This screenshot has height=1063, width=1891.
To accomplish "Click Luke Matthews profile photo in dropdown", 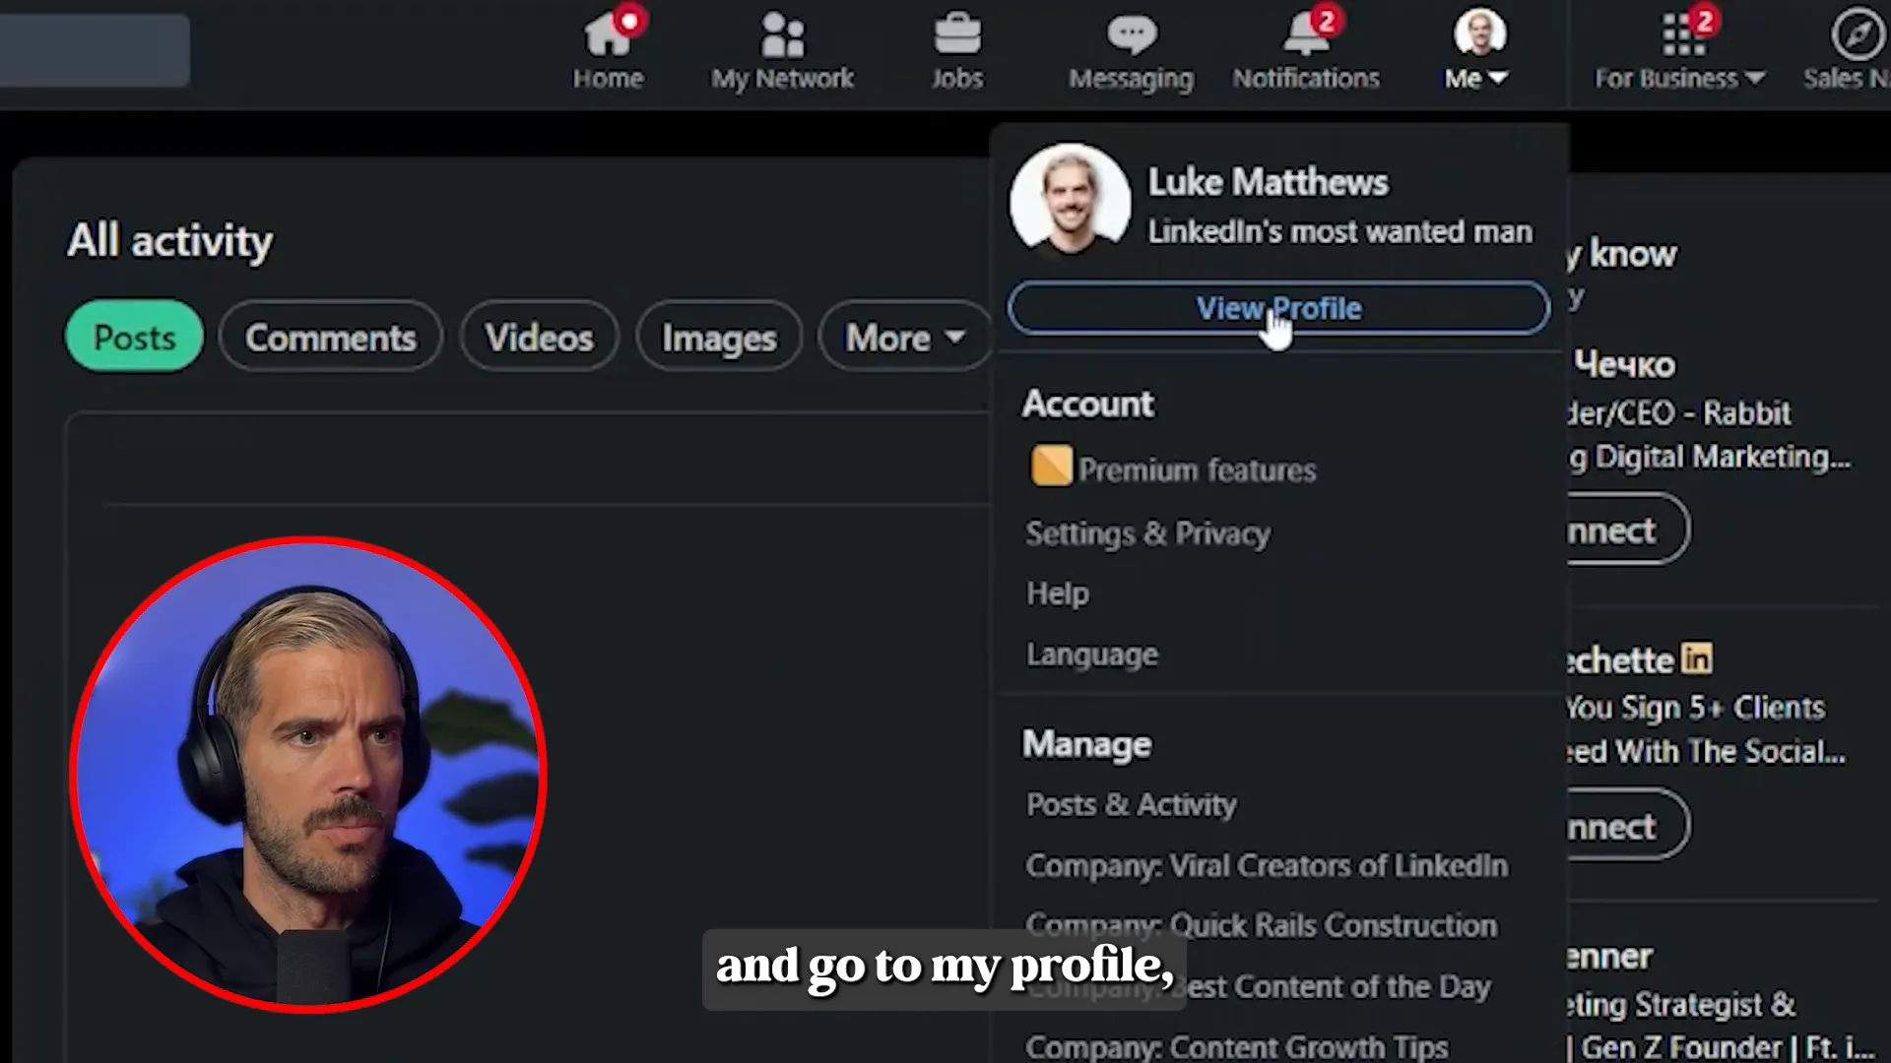I will [1070, 200].
